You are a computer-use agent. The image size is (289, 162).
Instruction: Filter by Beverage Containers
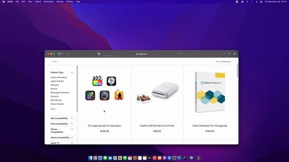point(60,93)
